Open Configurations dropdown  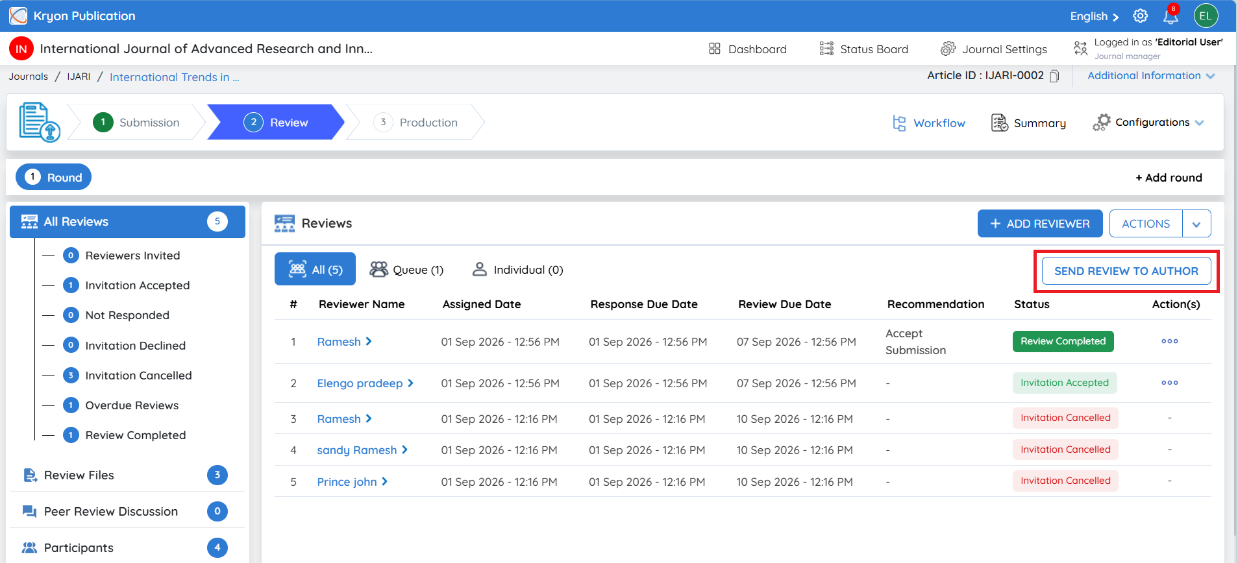pos(1148,123)
